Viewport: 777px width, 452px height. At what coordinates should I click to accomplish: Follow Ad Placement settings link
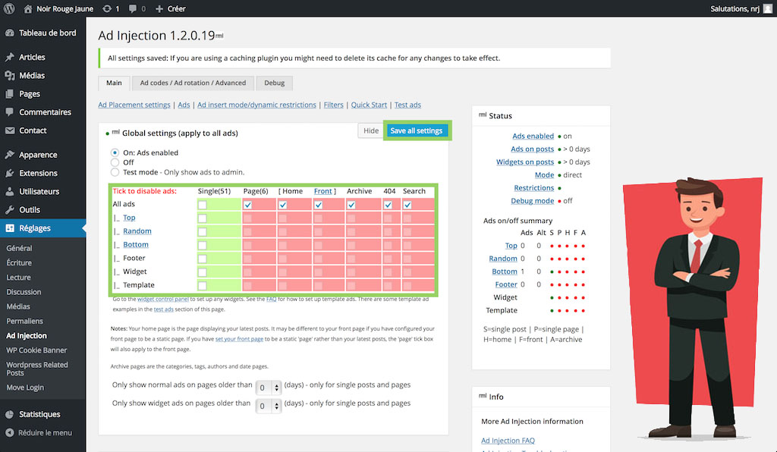click(134, 105)
